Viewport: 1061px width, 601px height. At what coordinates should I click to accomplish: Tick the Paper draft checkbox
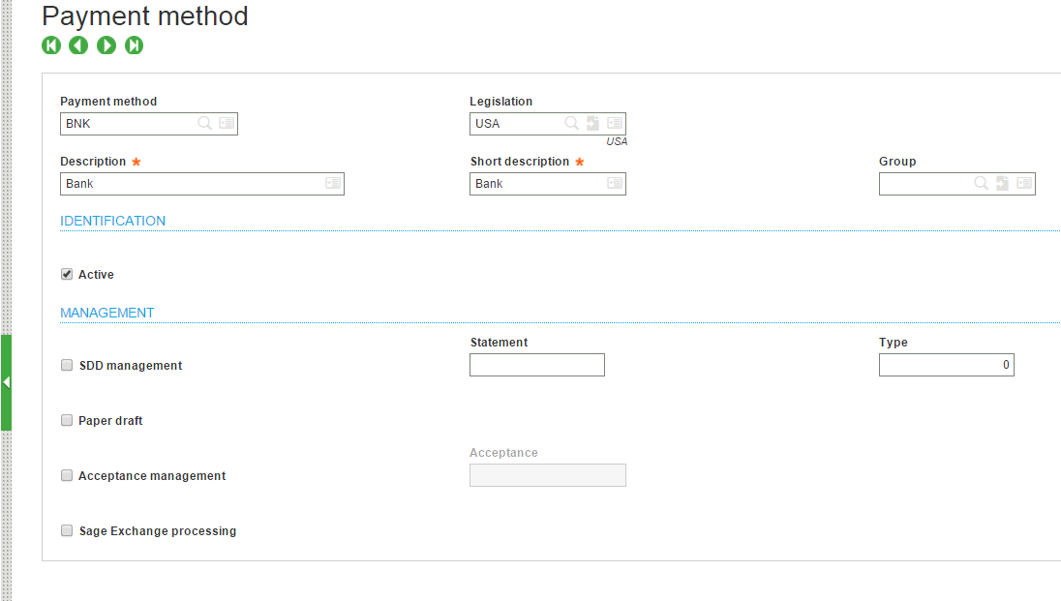point(67,420)
